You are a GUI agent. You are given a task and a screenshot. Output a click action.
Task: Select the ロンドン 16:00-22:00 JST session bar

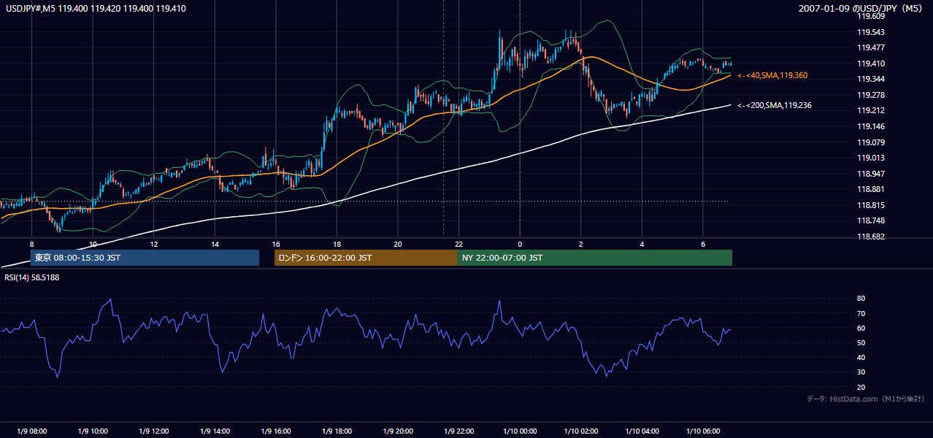pyautogui.click(x=366, y=258)
